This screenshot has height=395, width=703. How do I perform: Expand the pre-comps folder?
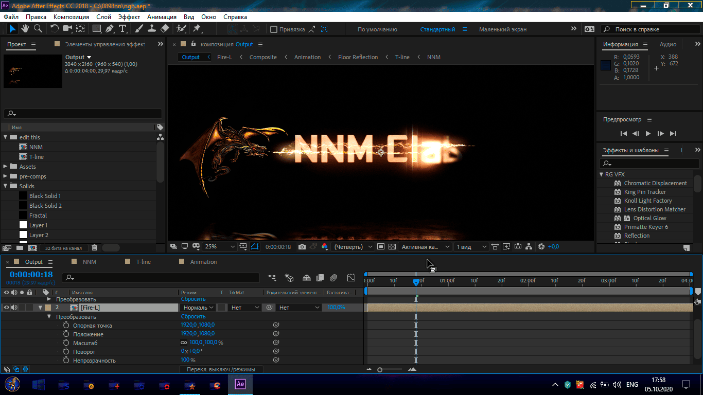(6, 176)
